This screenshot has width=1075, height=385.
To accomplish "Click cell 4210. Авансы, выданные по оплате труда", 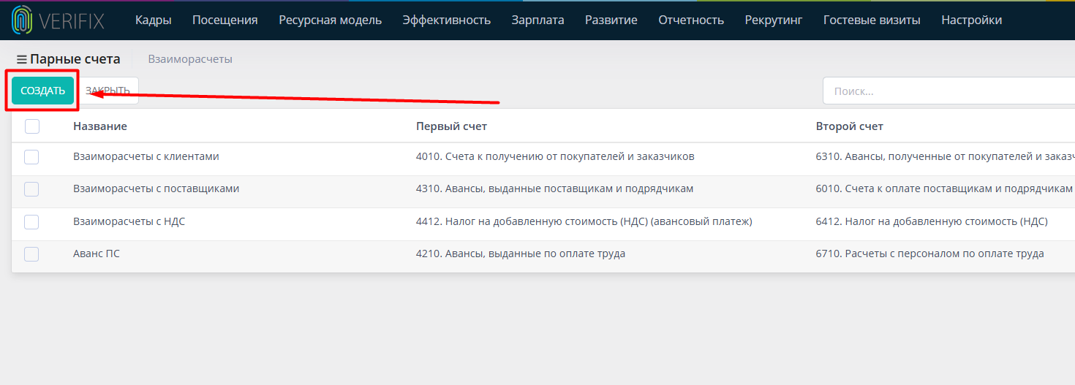I will pyautogui.click(x=521, y=254).
